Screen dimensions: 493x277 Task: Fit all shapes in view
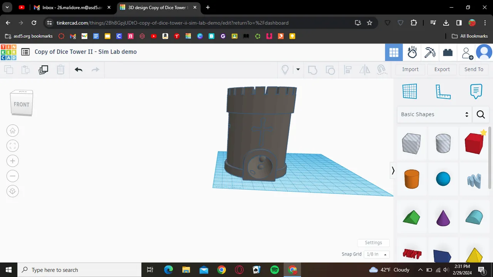(13, 146)
